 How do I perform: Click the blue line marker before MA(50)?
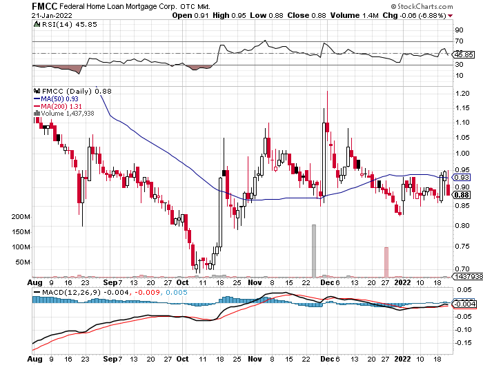[x=37, y=99]
